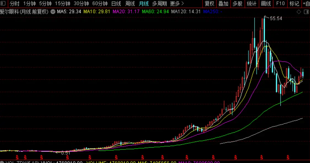Click the 统计 statistics button
The image size is (310, 163).
click(251, 4)
